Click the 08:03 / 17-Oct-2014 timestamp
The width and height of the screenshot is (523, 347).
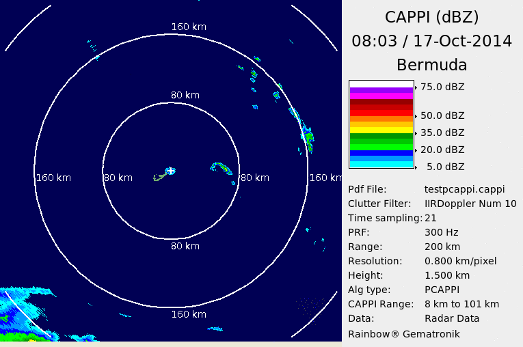431,41
